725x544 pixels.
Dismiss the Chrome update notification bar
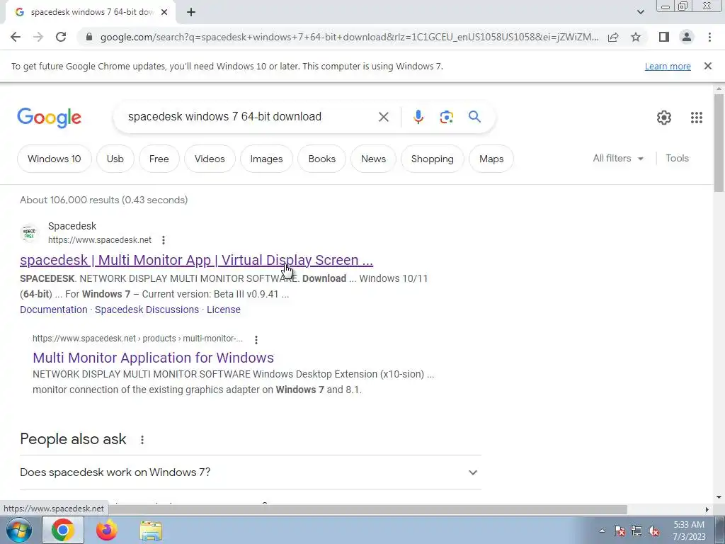click(707, 66)
